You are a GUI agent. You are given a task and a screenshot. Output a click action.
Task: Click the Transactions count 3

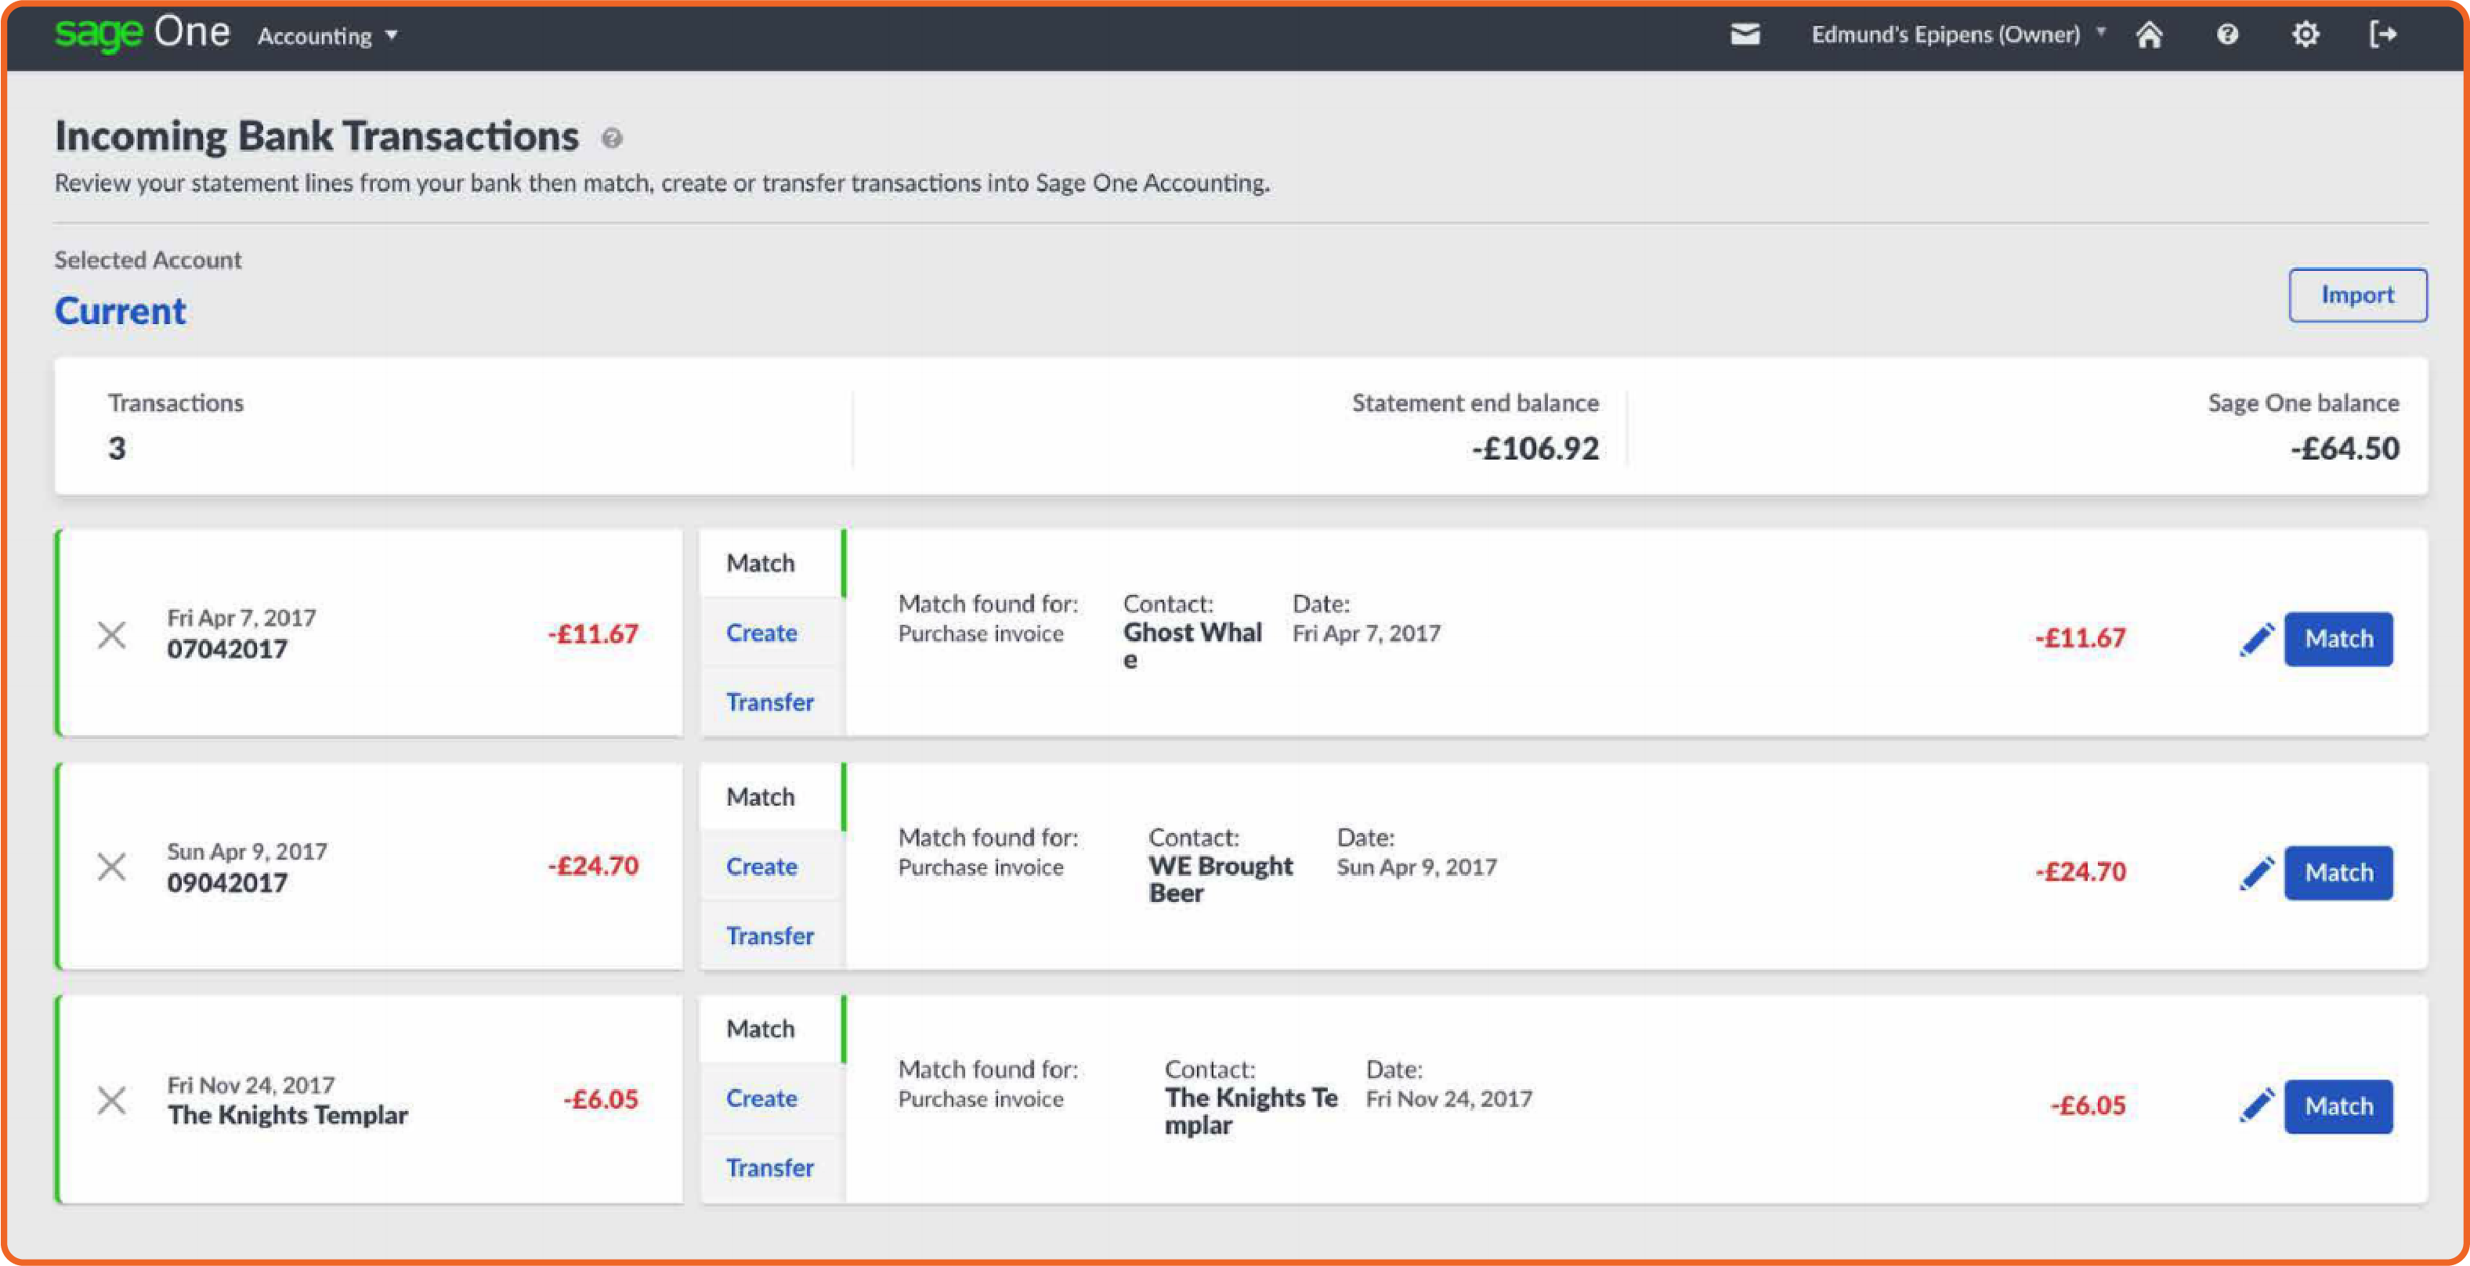click(x=117, y=449)
